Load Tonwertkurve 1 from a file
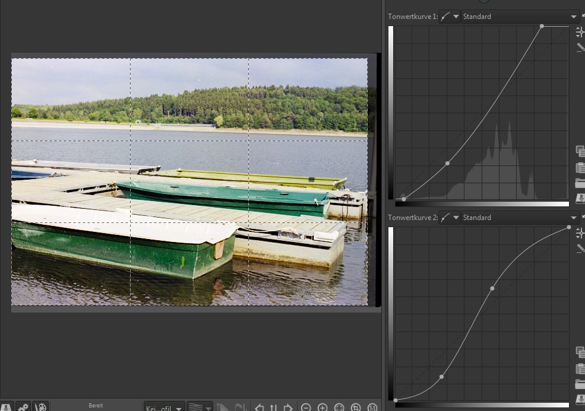Viewport: 585px width, 411px height. click(580, 183)
